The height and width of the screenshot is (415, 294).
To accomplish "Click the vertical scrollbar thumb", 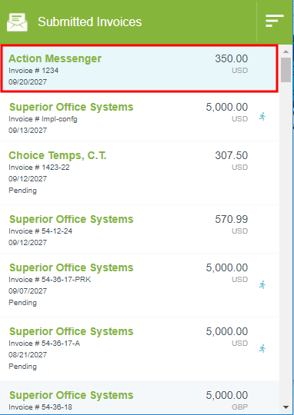I will point(286,70).
